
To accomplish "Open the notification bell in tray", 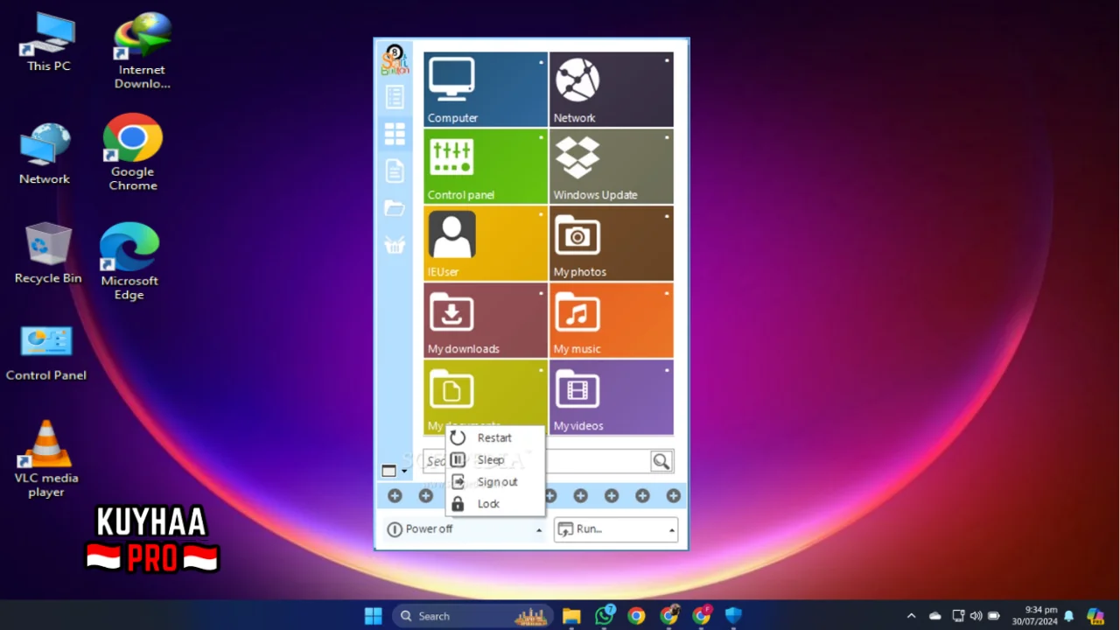I will click(x=1068, y=616).
